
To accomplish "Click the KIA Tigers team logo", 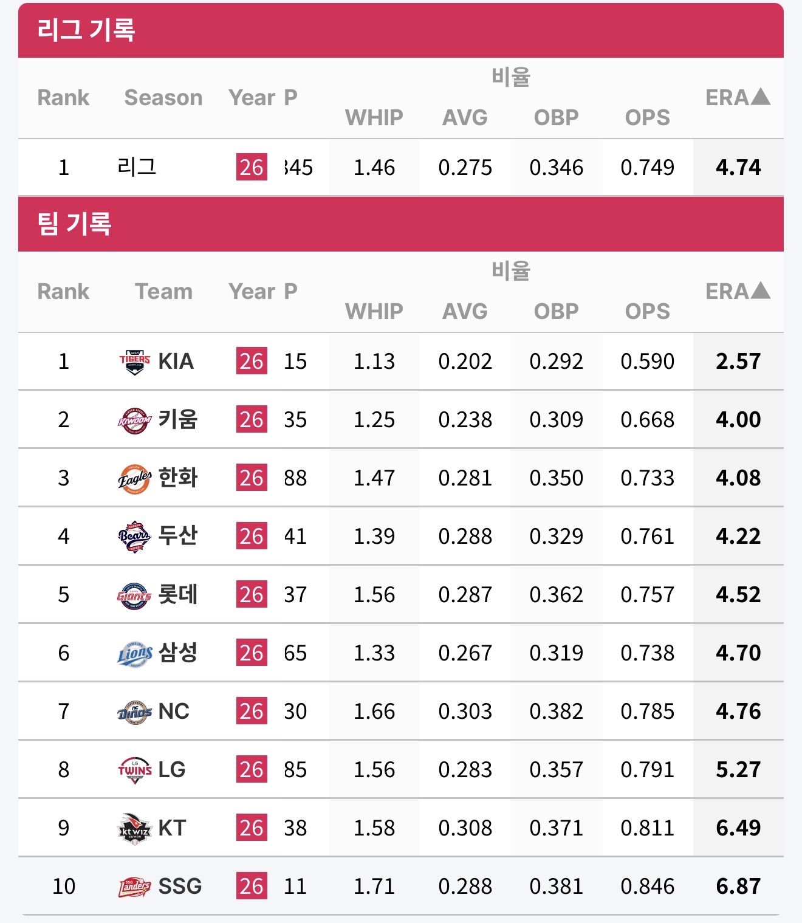I will pos(135,362).
